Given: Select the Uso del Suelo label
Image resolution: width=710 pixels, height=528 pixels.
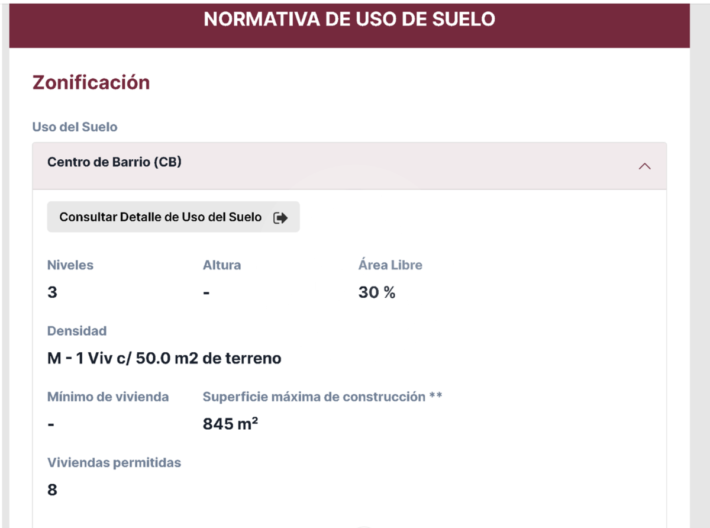Looking at the screenshot, I should point(74,127).
